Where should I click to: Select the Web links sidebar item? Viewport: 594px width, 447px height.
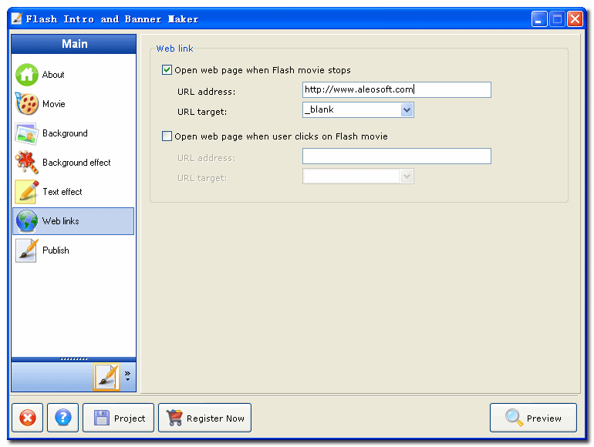coord(73,221)
